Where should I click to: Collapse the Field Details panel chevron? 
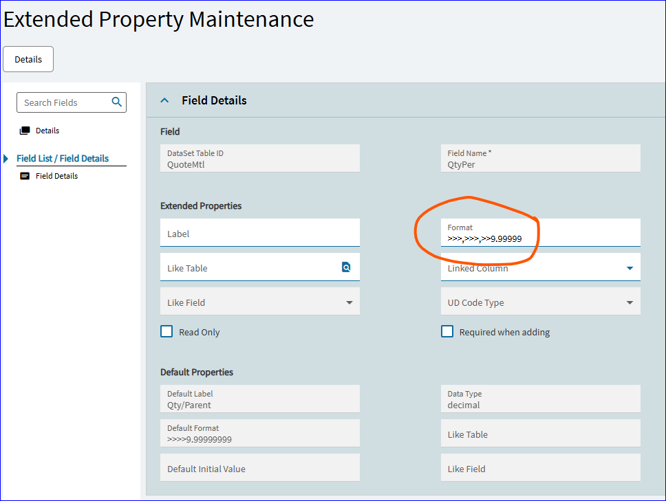click(x=164, y=100)
